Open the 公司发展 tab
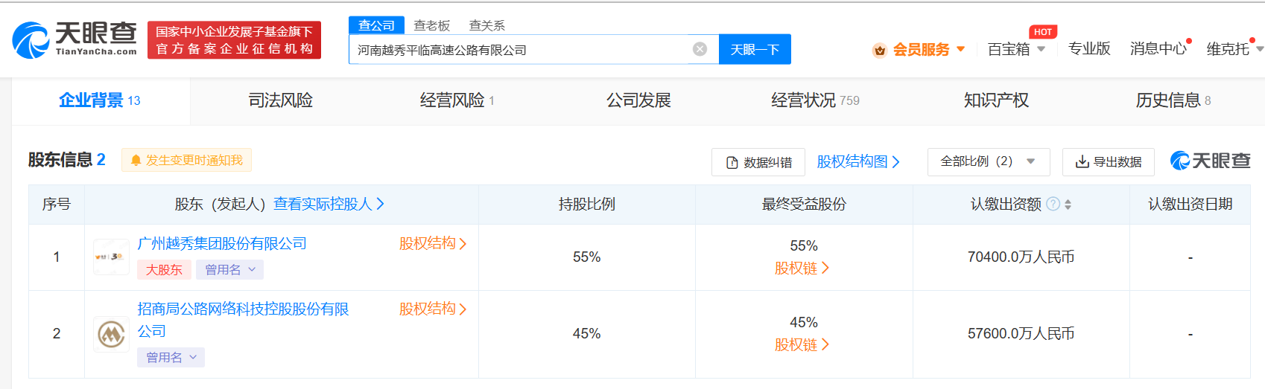This screenshot has width=1265, height=389. 638,100
